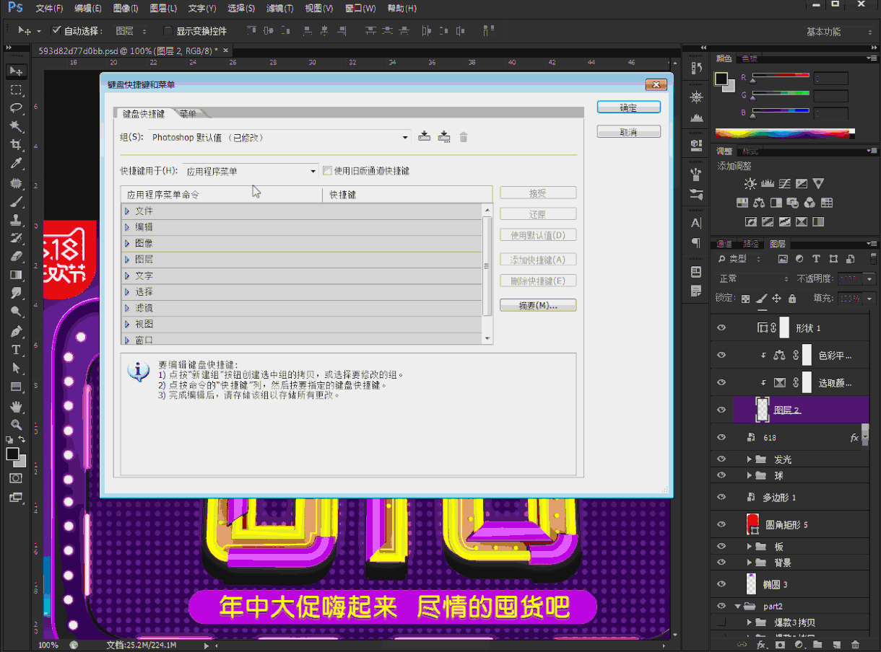Select the Zoom tool
Screen dimensions: 881x652
(16, 425)
